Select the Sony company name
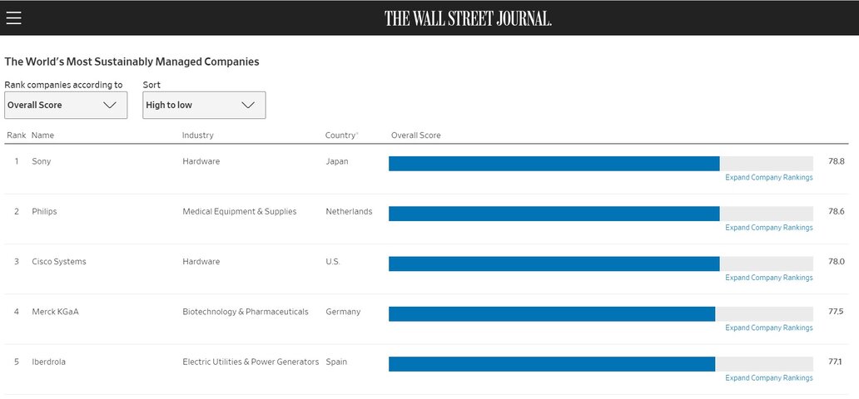859x399 pixels. coord(41,161)
